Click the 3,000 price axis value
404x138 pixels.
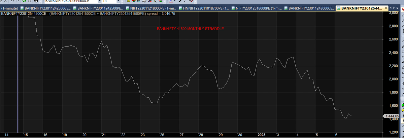(393, 13)
